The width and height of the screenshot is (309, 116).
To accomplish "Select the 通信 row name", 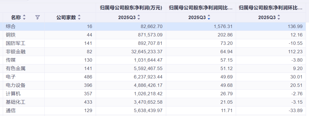I will pos(11,111).
